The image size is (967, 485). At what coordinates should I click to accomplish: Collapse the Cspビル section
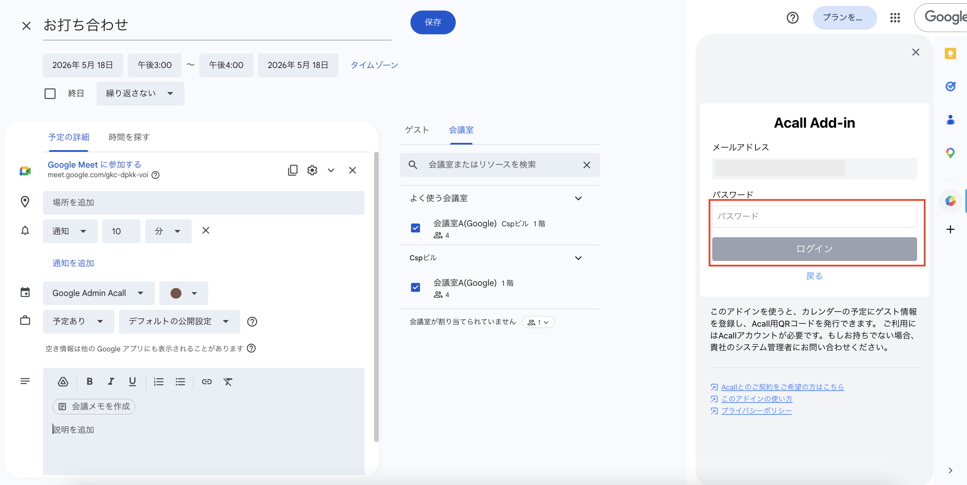point(578,258)
